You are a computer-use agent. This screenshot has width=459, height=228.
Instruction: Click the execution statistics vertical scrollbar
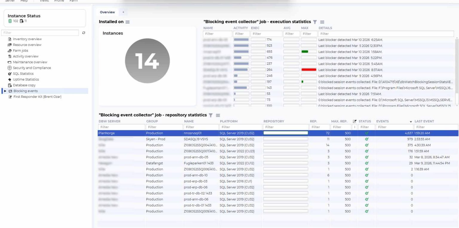tap(457, 72)
